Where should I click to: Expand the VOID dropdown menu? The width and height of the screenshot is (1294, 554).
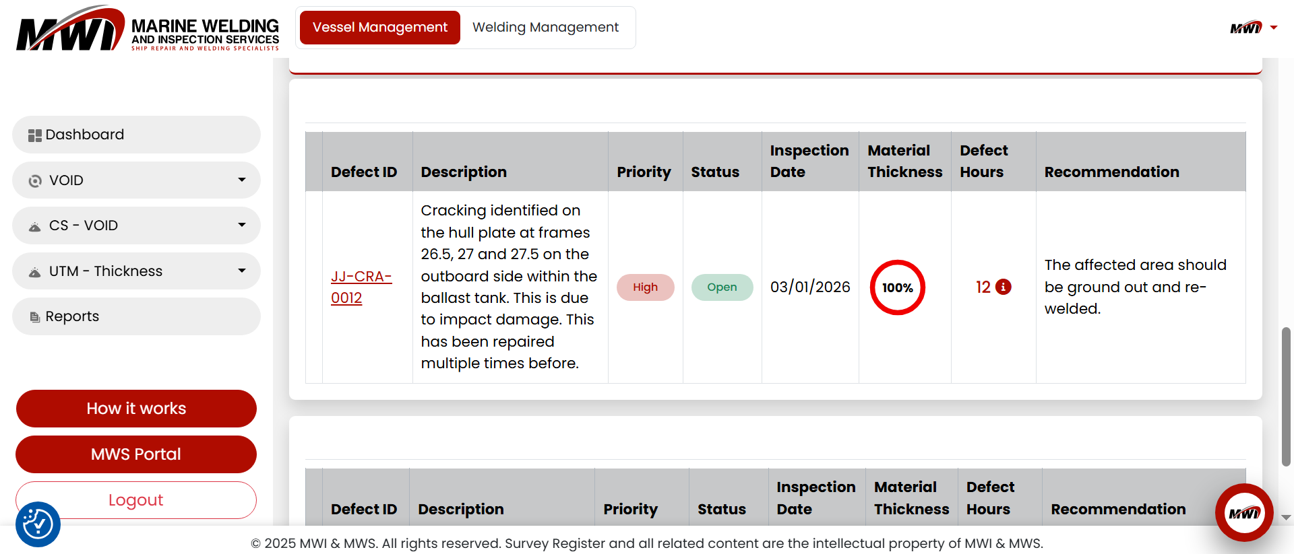(x=241, y=180)
